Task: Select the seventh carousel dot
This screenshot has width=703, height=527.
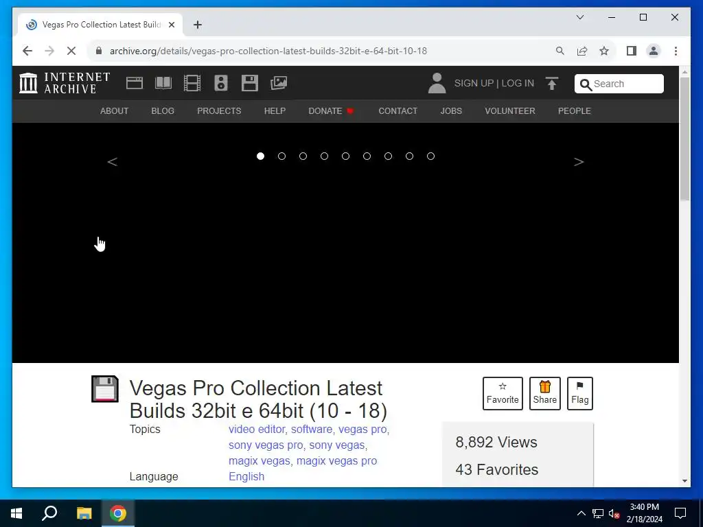Action: tap(389, 156)
